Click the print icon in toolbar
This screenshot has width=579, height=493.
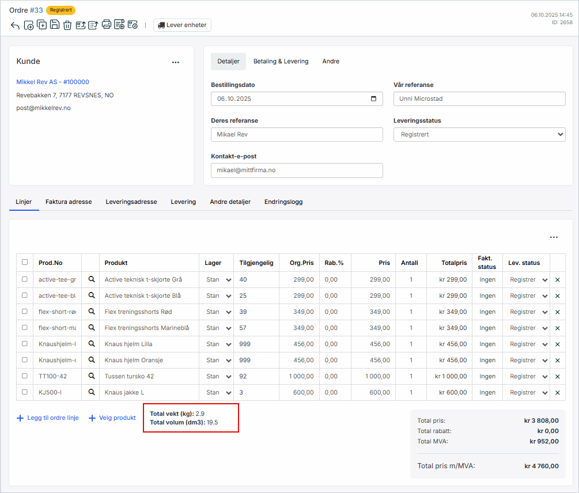tap(107, 25)
